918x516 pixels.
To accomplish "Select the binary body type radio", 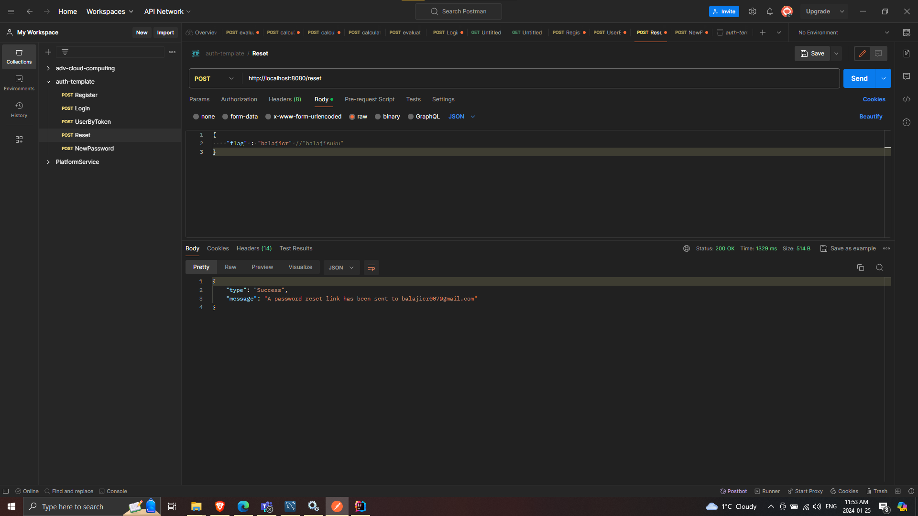I will point(378,117).
